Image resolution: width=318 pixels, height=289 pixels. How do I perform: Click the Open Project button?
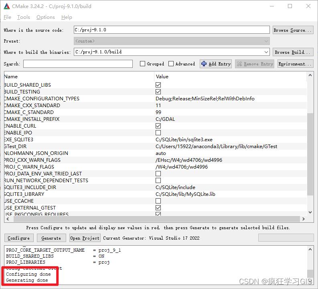coord(85,238)
